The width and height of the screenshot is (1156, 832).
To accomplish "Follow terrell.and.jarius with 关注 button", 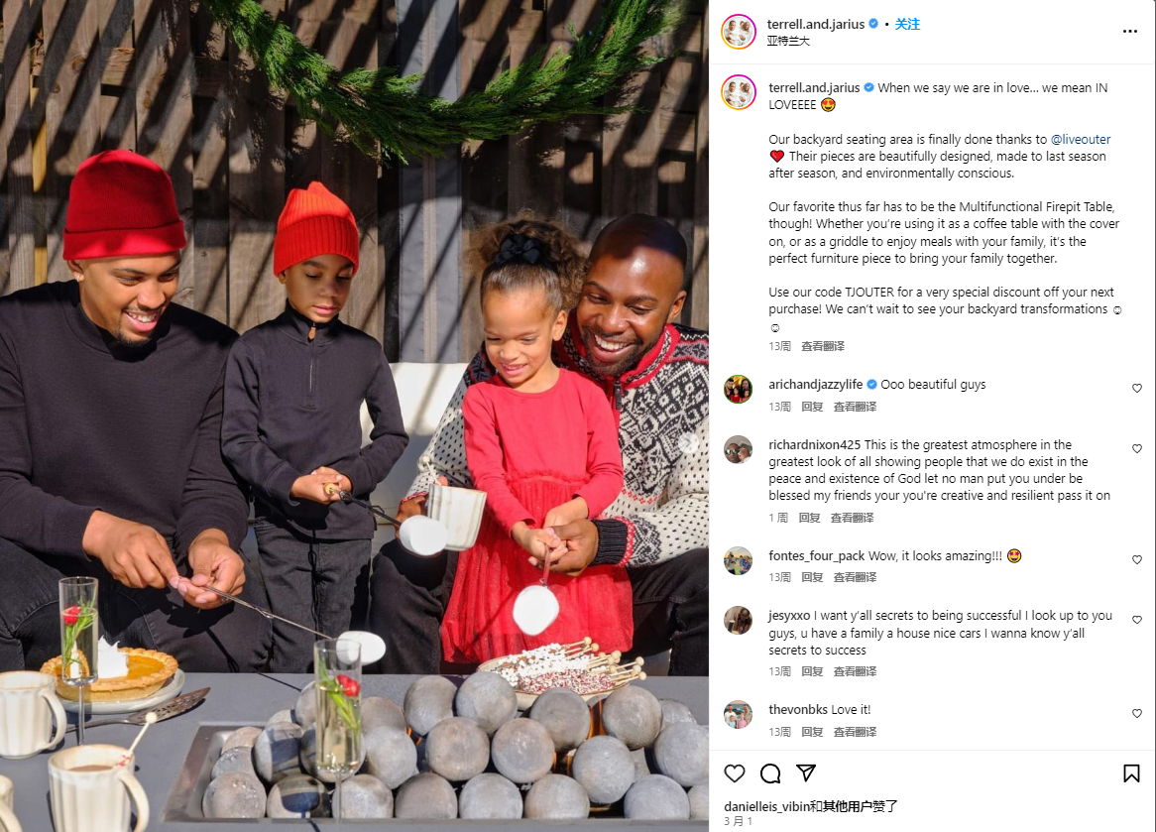I will (907, 25).
